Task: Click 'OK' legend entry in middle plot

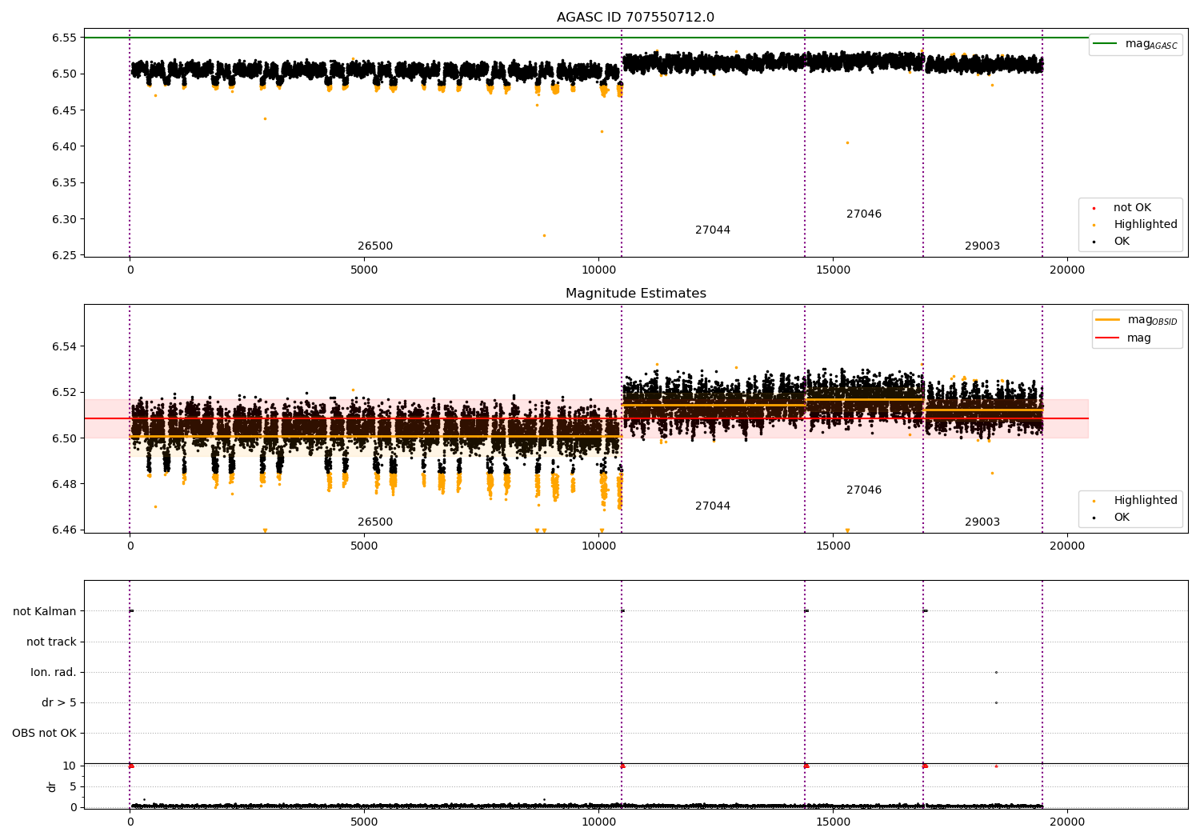Action: coord(1122,518)
